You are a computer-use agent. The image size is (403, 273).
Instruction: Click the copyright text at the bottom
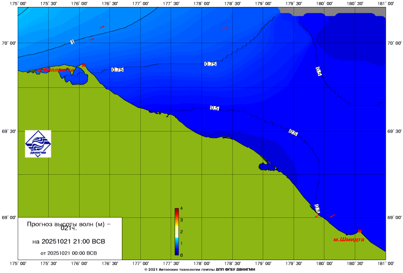coord(199,270)
